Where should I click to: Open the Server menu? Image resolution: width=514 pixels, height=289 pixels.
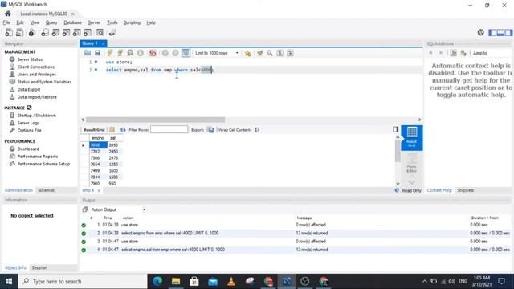click(x=94, y=22)
